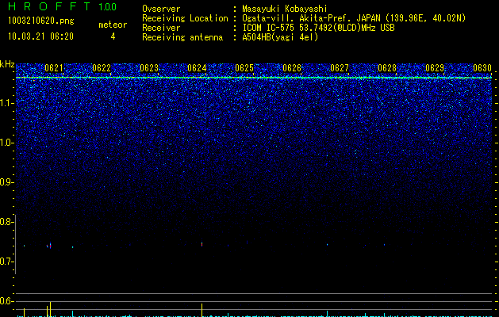Click the 0621 time marker
The image size is (499, 317).
pos(54,67)
